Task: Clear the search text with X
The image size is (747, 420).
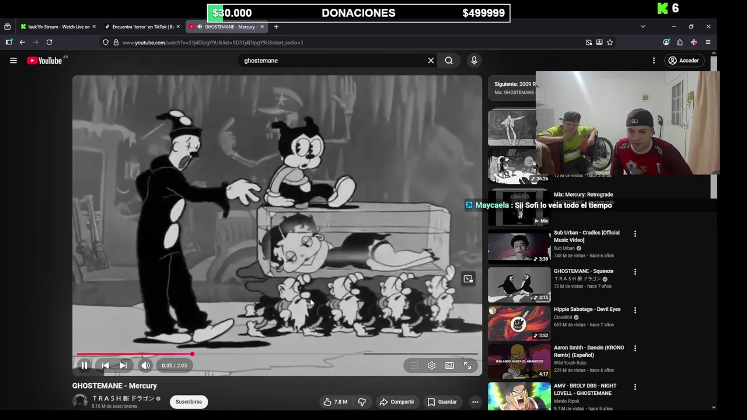Action: [431, 61]
